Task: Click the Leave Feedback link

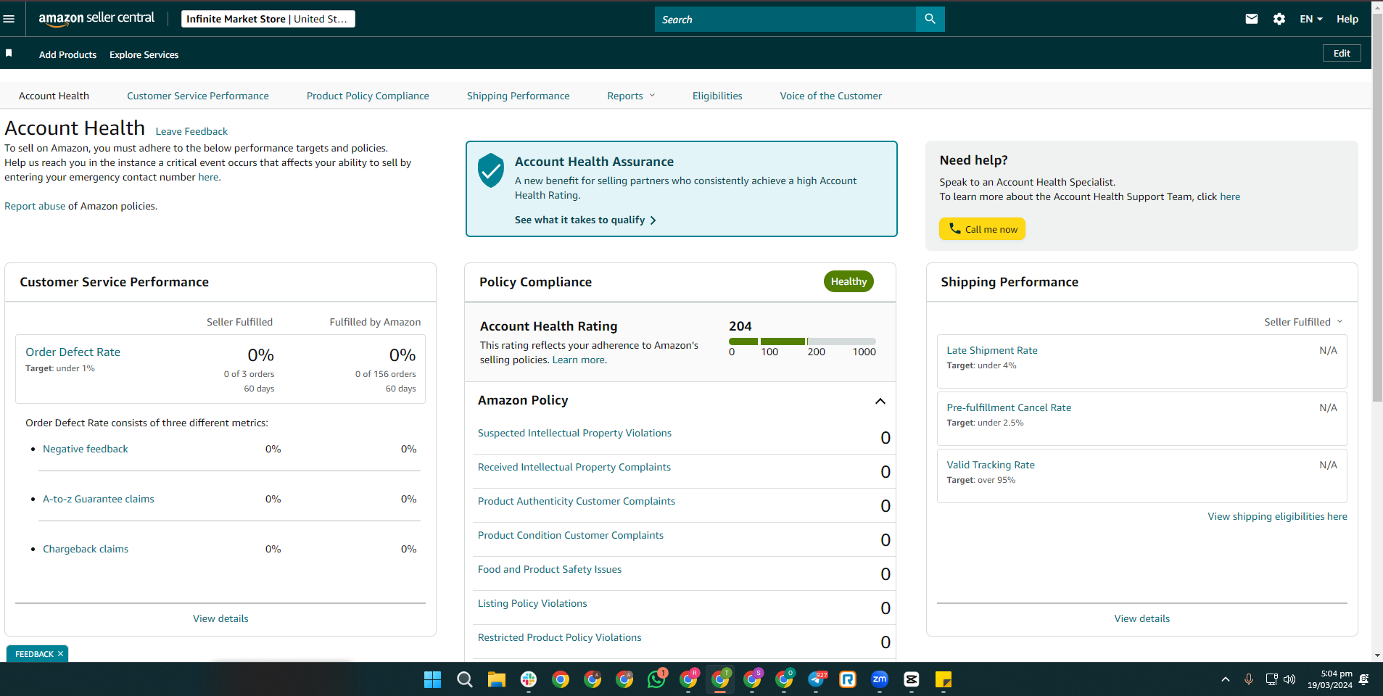Action: [x=191, y=131]
